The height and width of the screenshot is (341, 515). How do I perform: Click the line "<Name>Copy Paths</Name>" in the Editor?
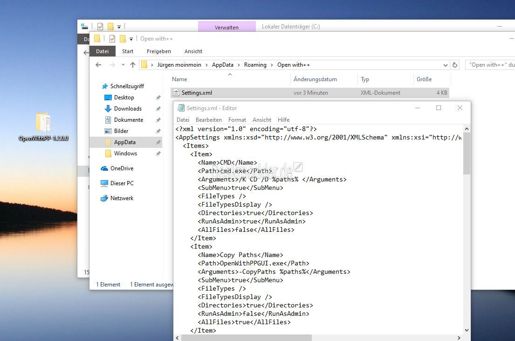[240, 255]
